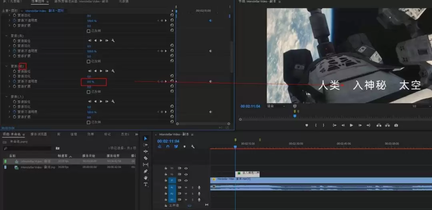
Task: Click 0.0 % opacity value under 蒙版(进)
Action: [91, 82]
